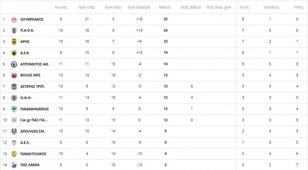This screenshot has width=308, height=170.
Task: Click the P.A.O.K. team logo
Action: [x=14, y=30]
